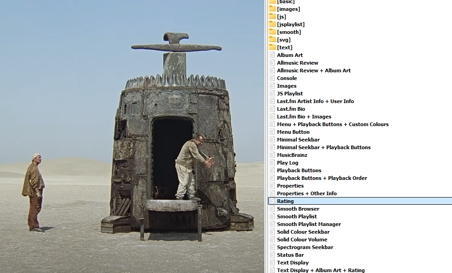Open the [images] folder
The width and height of the screenshot is (452, 273).
[x=288, y=9]
